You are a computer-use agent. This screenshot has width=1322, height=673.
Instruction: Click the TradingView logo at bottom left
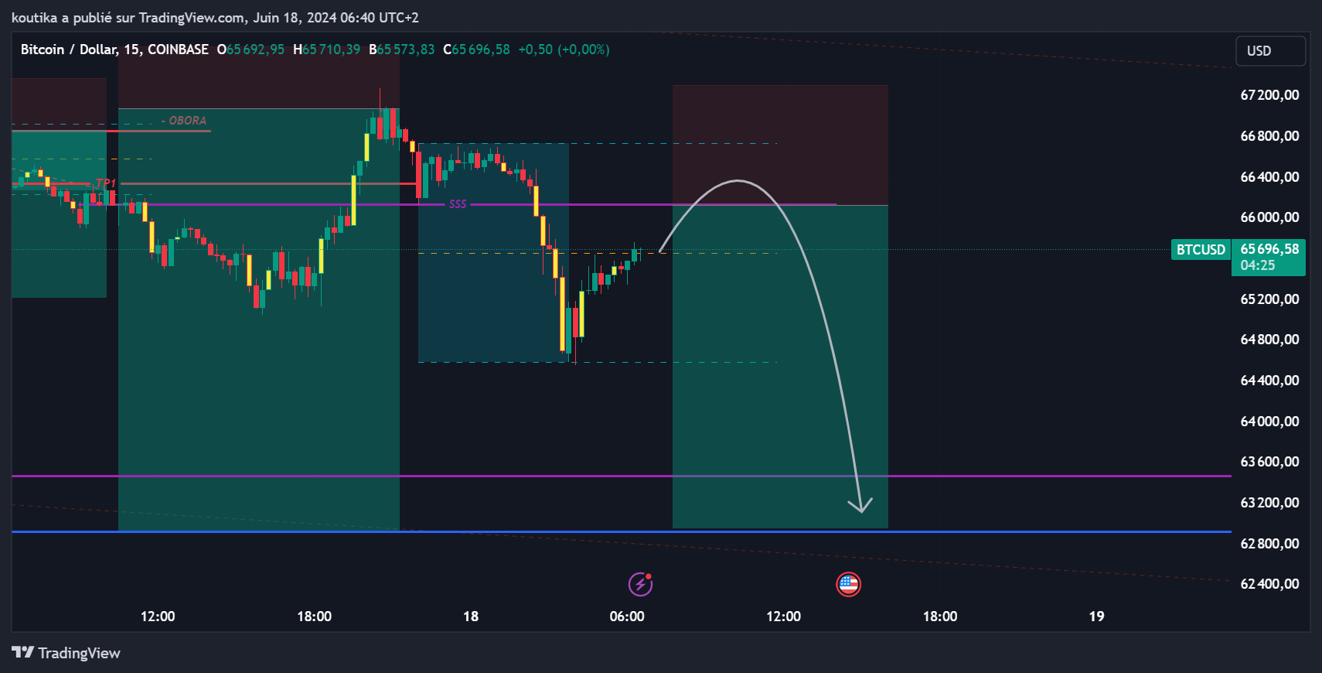[x=66, y=653]
